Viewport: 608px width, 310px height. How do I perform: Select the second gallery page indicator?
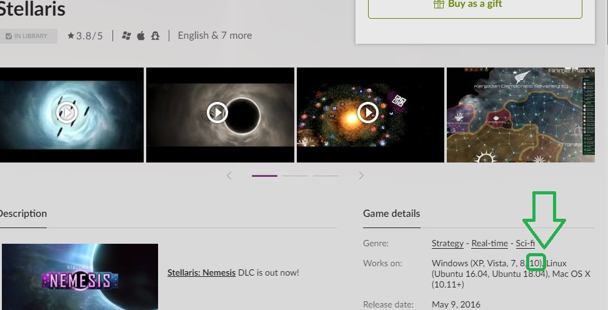click(x=295, y=176)
